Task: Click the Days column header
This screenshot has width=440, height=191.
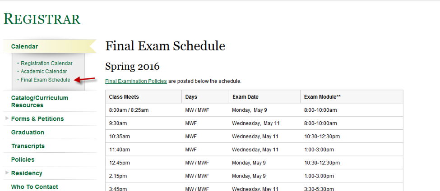Action: tap(191, 97)
